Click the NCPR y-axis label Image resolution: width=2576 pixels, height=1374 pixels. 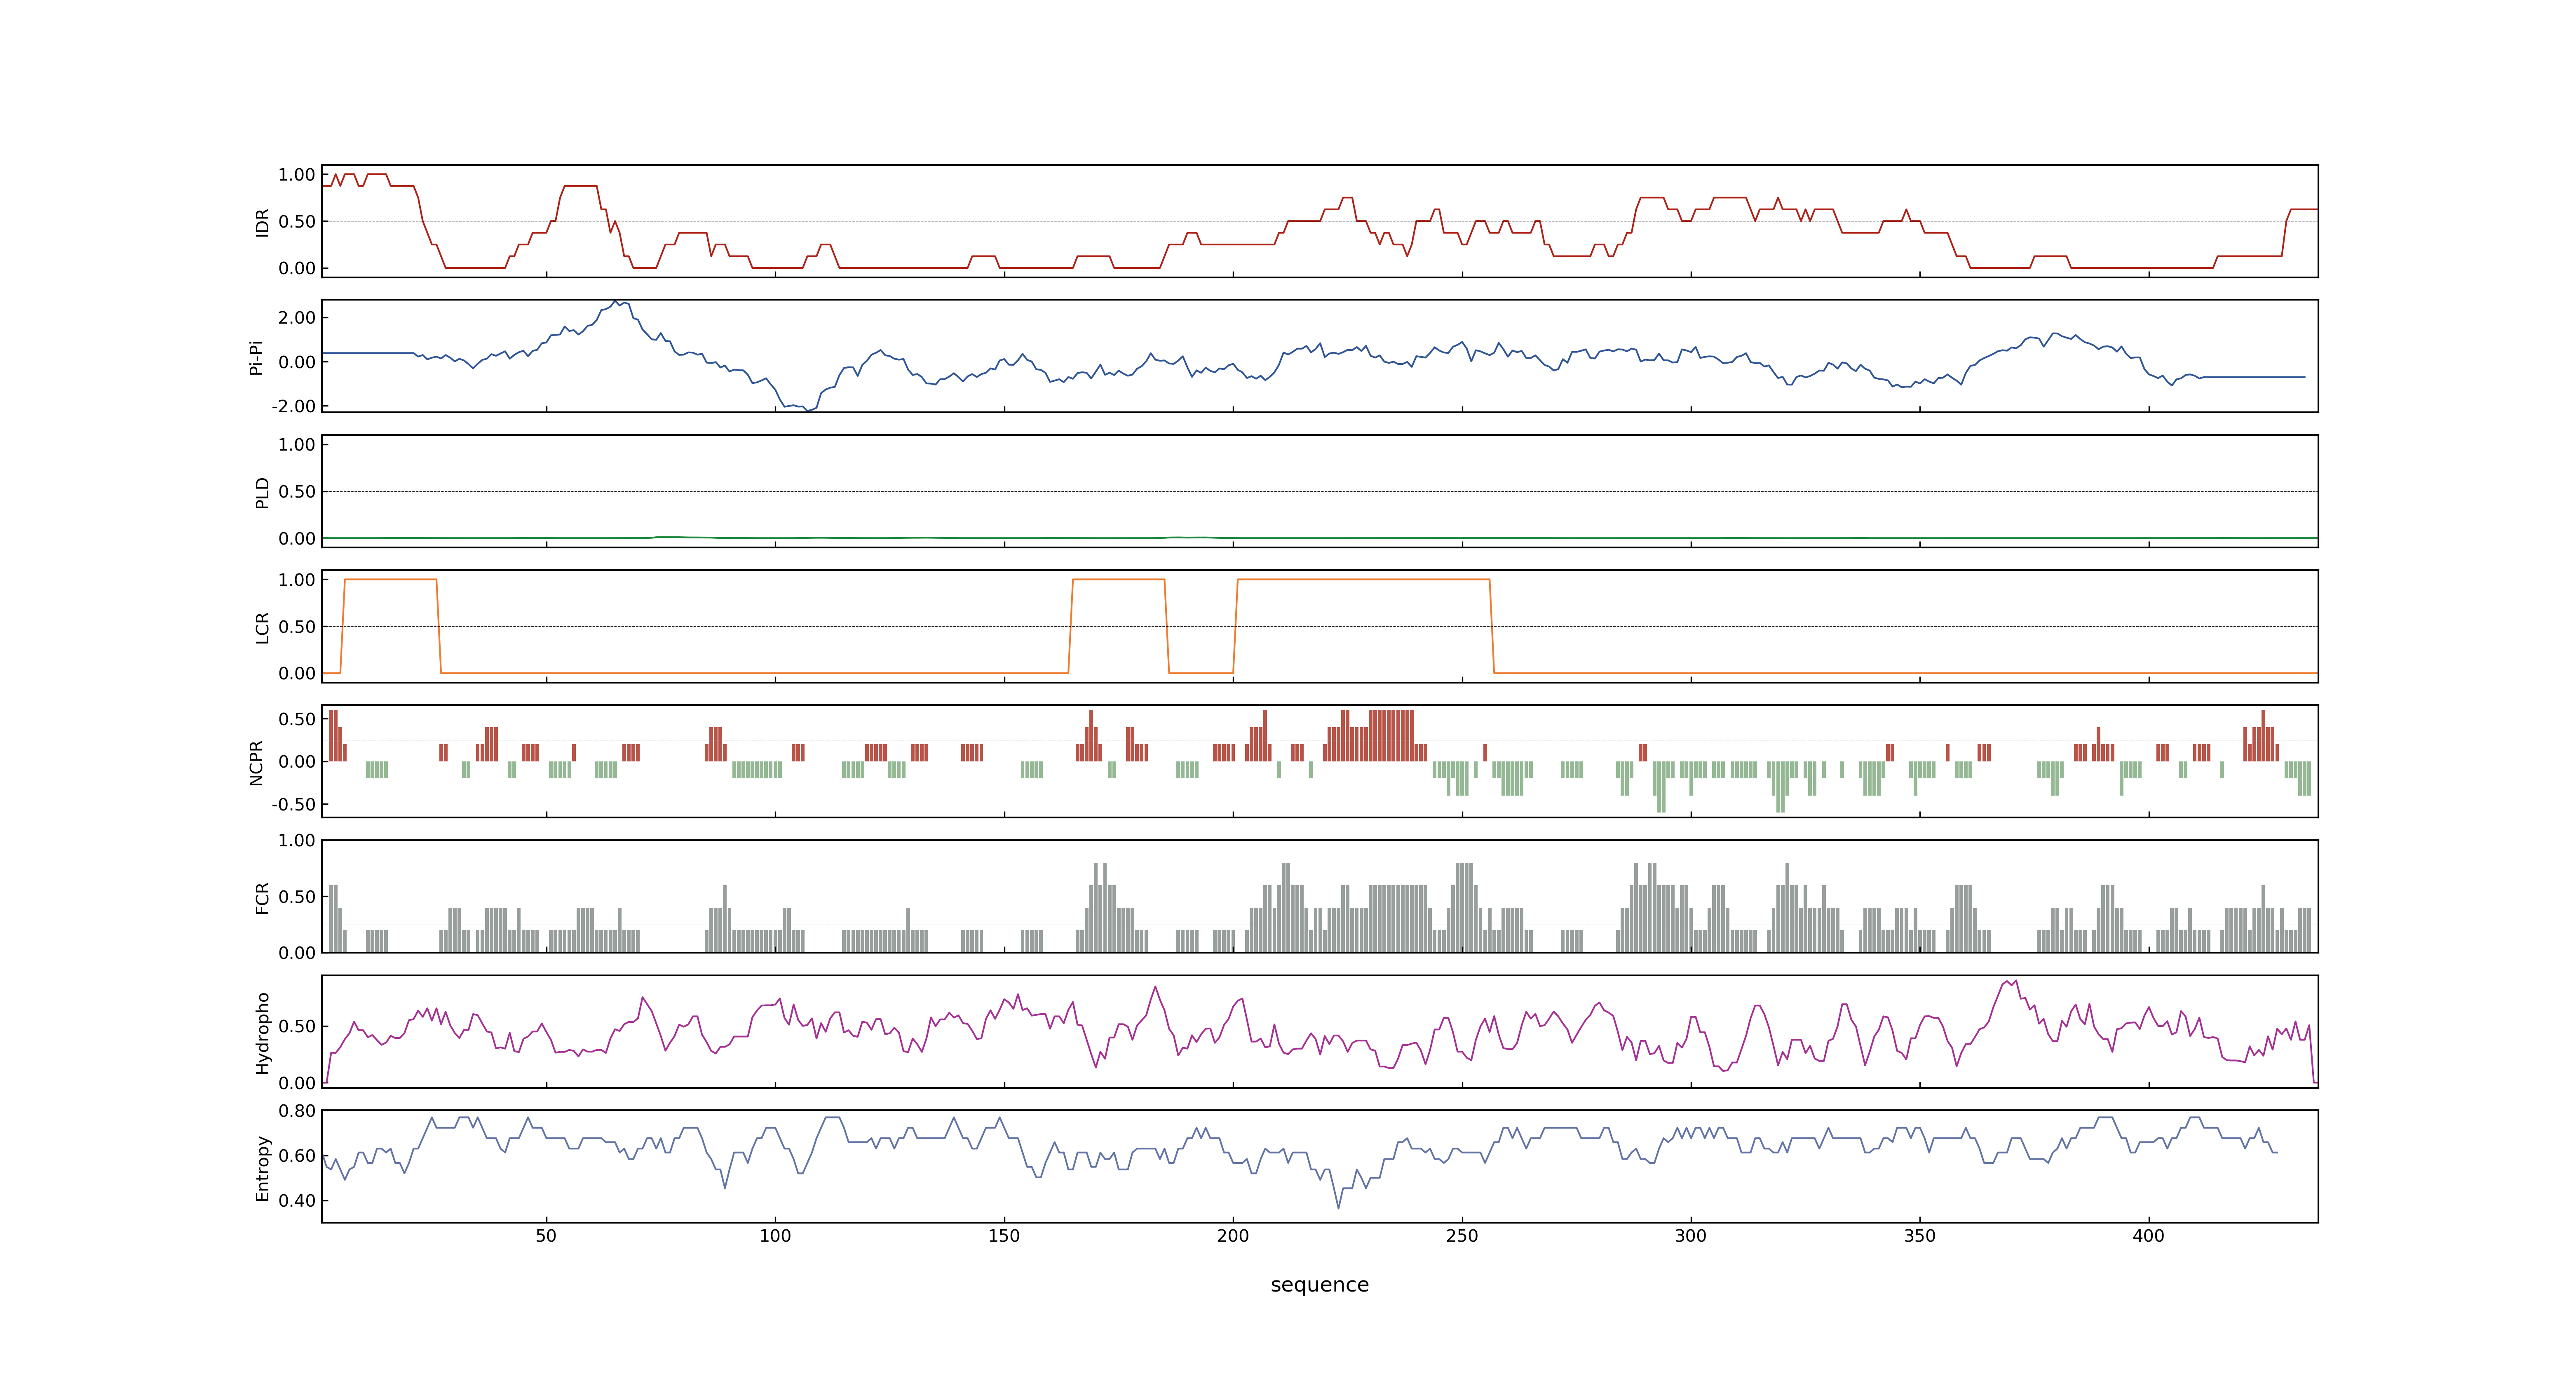click(256, 763)
